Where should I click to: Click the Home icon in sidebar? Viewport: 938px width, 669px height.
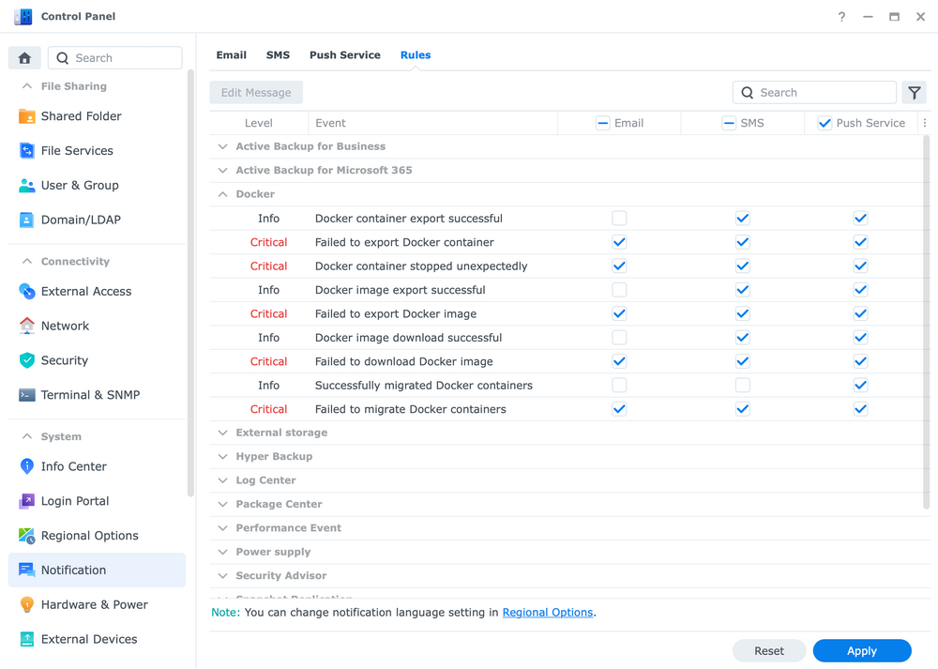[x=24, y=58]
